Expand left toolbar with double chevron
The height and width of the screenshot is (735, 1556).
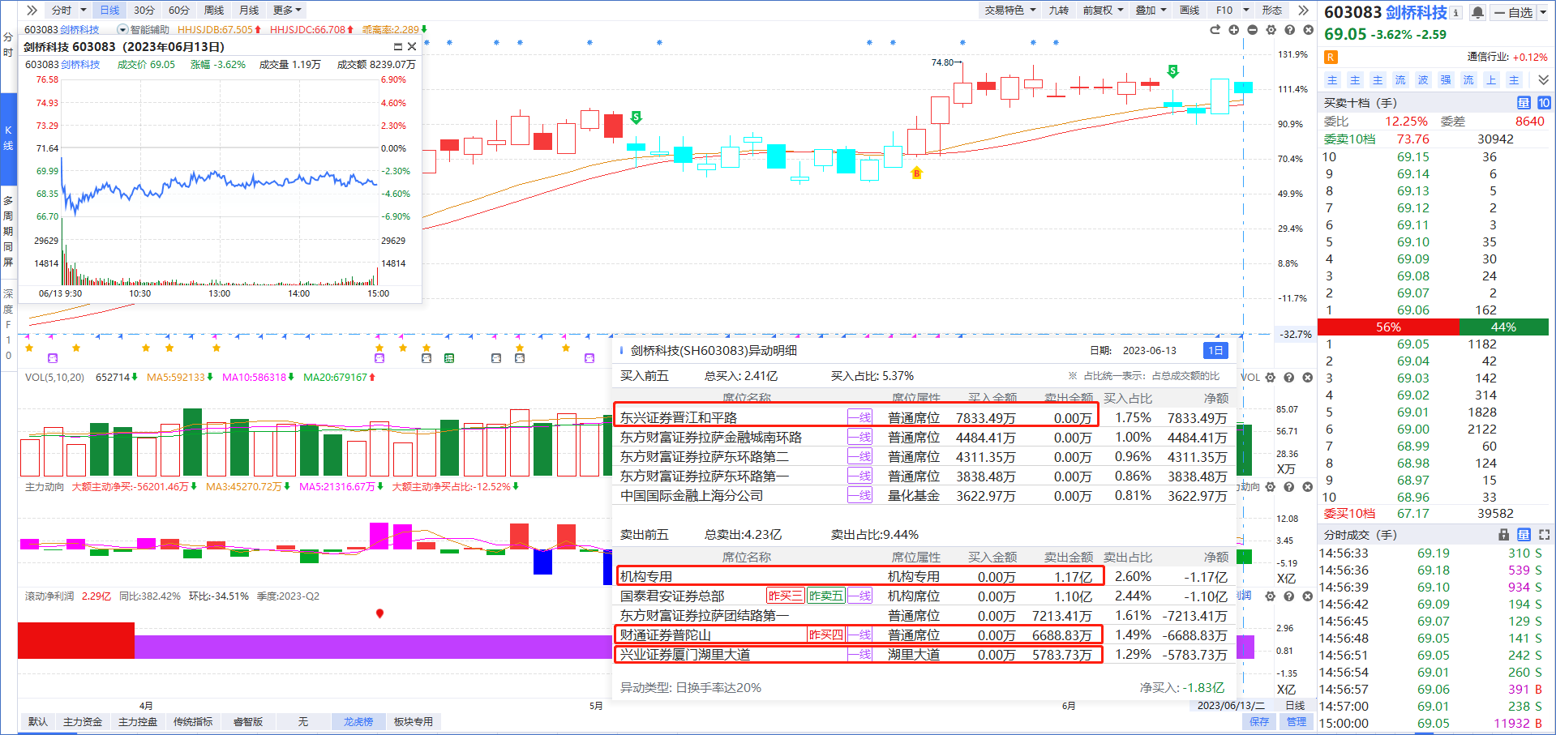coord(32,11)
